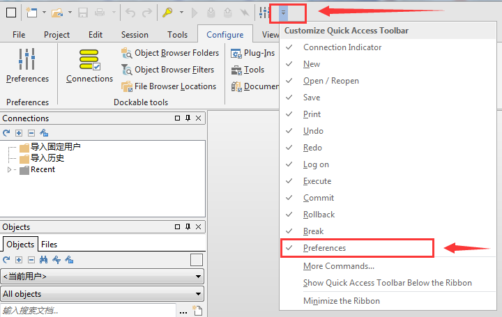Expand the Recent connections tree node

pos(10,169)
